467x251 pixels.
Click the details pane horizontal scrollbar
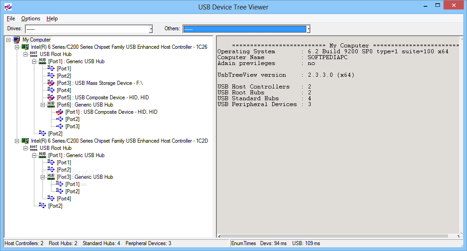coord(335,236)
